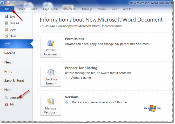
Task: Select Open from the Backstage menu
Action: point(13,30)
